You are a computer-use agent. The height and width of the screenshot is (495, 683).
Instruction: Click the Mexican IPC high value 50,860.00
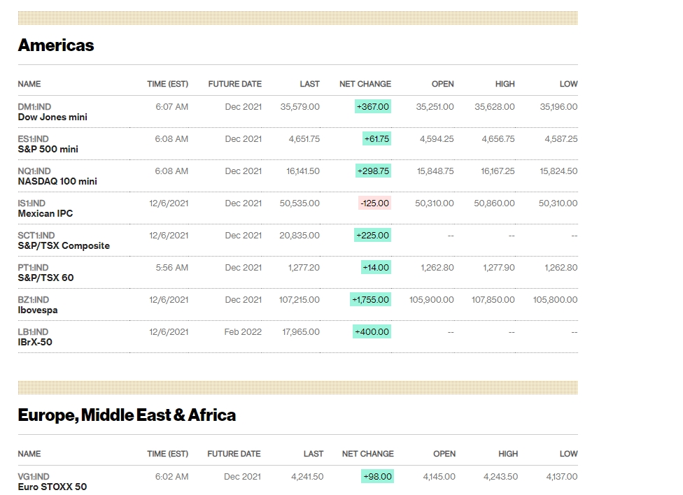click(x=494, y=203)
